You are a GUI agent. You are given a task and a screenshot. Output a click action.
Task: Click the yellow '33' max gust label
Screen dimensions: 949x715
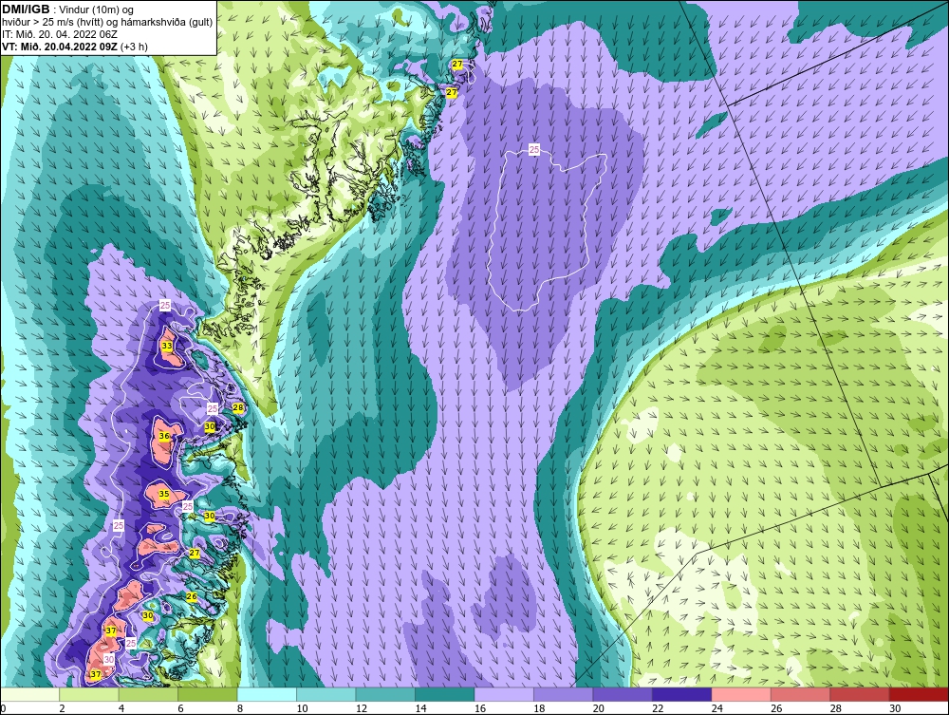click(166, 346)
